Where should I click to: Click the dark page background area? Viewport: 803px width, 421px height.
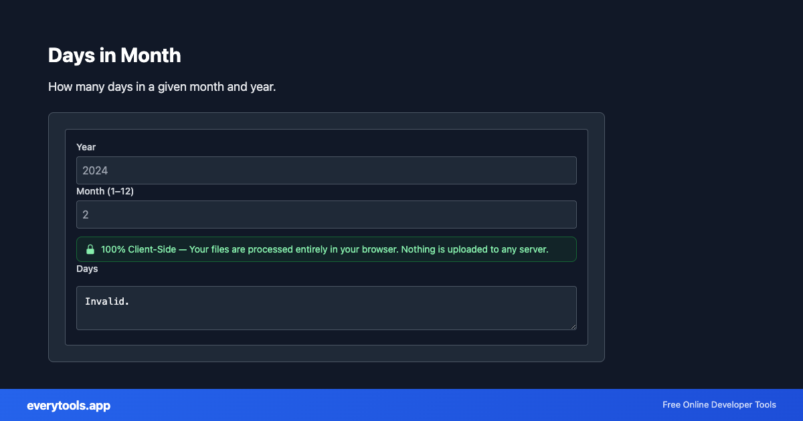click(703, 200)
